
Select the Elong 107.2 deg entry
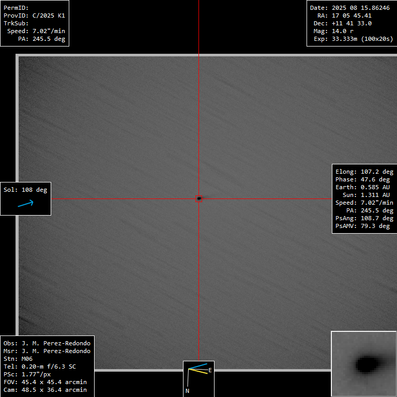point(364,172)
